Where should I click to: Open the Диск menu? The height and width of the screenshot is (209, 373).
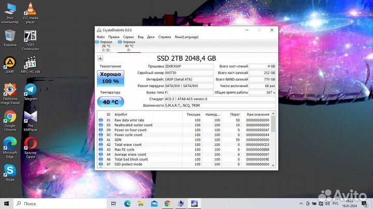[x=151, y=37]
